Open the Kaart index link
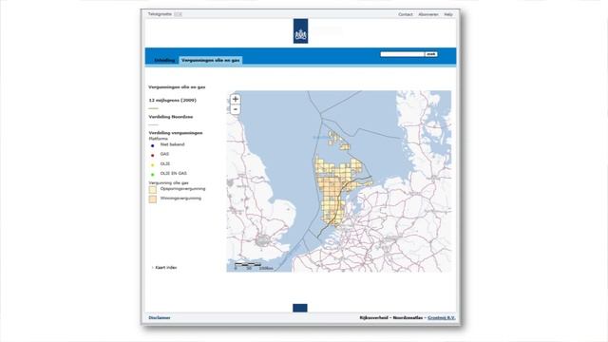608x342 pixels. coord(166,268)
